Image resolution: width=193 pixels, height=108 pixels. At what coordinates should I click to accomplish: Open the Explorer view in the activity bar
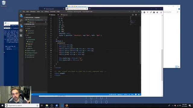coord(21,16)
